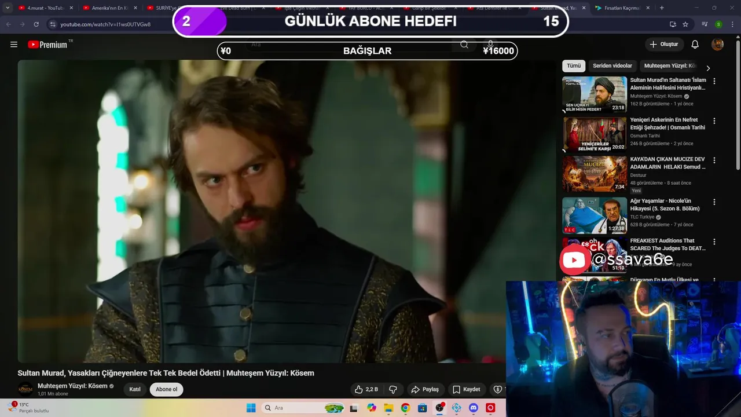The image size is (741, 417).
Task: Open thumbnail of the 7:34 Mucize video
Action: [595, 174]
